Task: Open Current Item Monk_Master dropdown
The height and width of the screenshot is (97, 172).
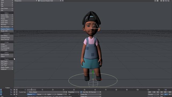Action: (x=46, y=92)
